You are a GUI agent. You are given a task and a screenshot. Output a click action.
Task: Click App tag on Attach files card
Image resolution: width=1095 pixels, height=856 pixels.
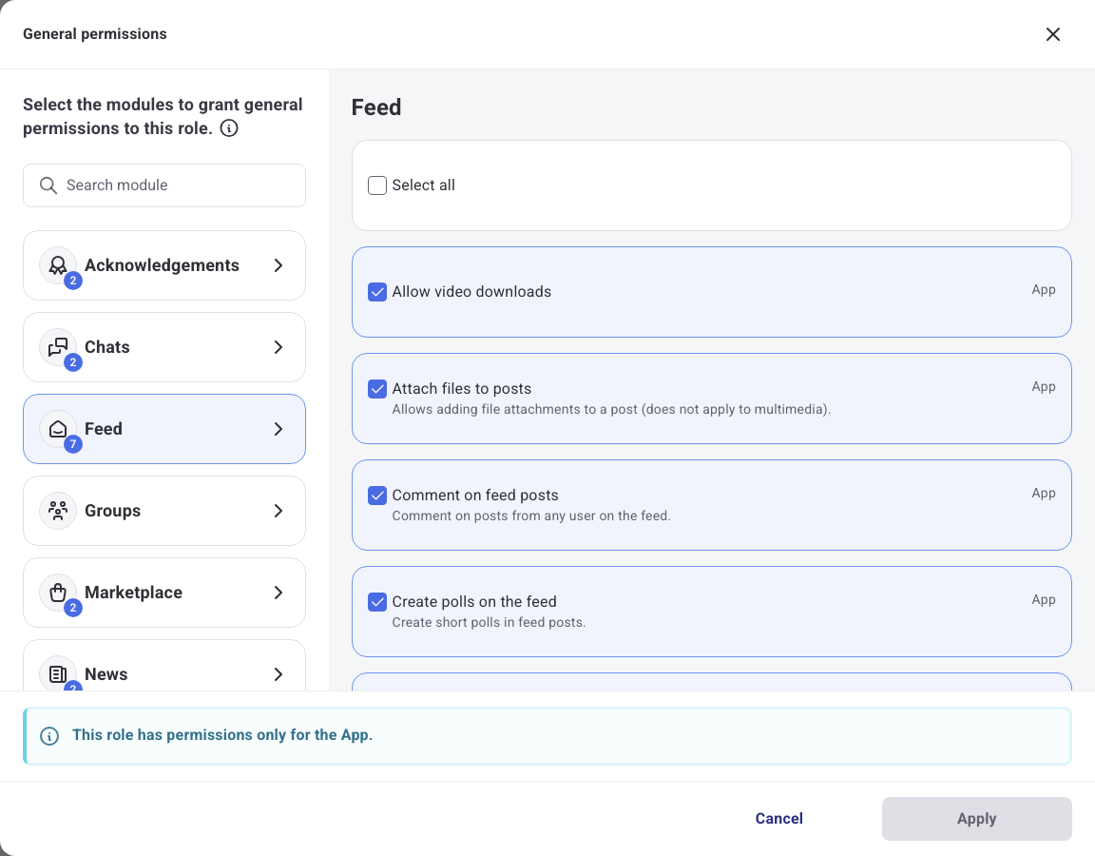coord(1044,387)
